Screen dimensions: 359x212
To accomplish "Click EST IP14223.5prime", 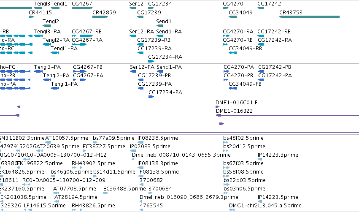I will coord(278,197).
